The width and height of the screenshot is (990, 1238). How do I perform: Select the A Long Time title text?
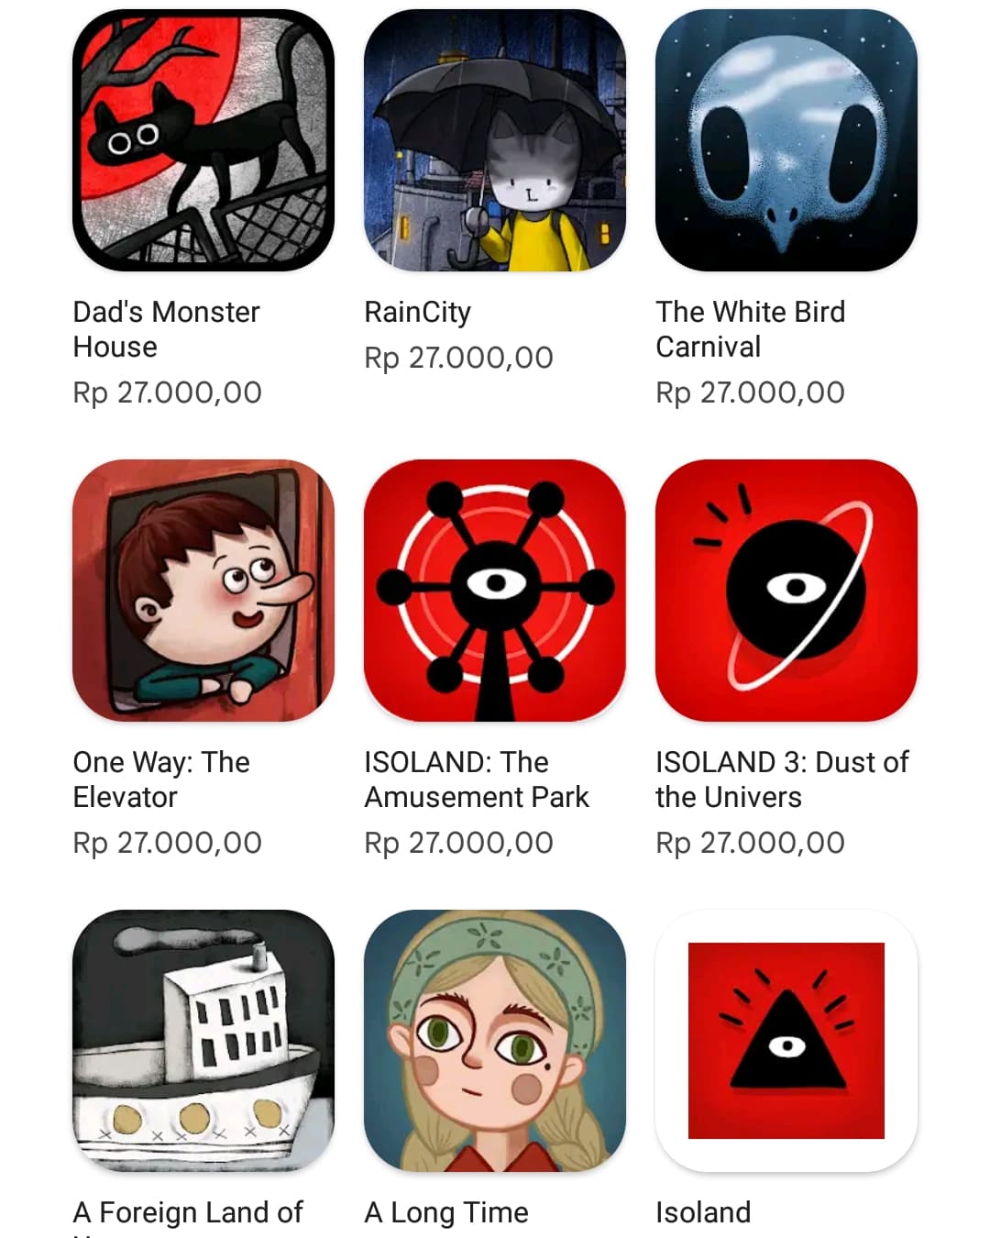click(446, 1212)
